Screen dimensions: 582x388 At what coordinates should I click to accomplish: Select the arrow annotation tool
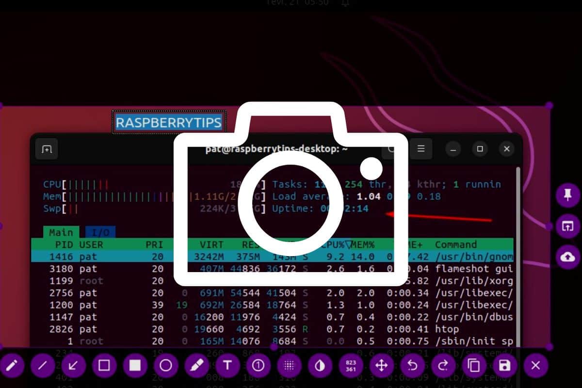pyautogui.click(x=73, y=366)
